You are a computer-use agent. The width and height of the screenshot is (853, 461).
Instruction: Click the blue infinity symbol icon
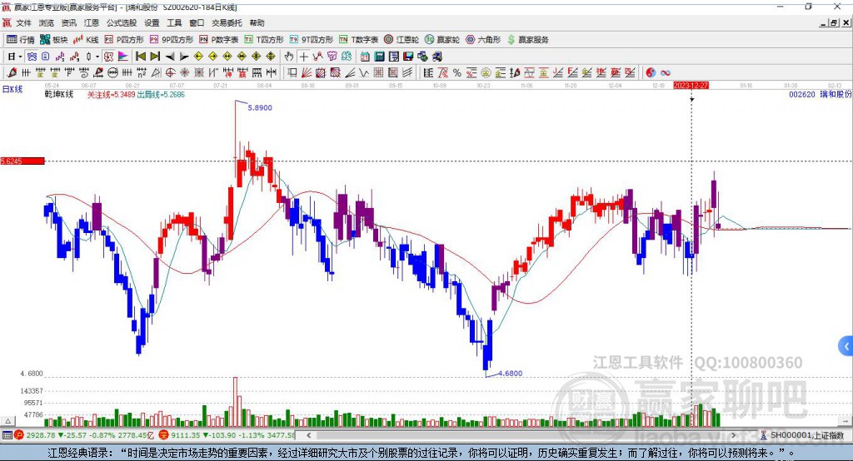666,73
